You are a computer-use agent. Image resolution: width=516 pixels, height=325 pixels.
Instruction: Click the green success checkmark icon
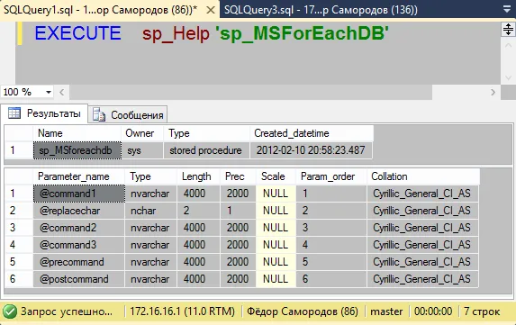click(x=10, y=311)
